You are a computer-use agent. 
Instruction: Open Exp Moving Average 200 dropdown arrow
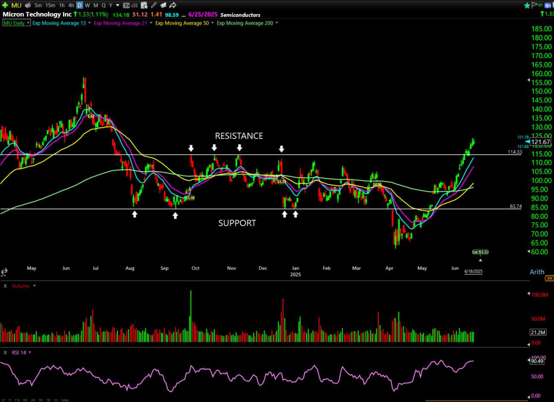[x=277, y=23]
